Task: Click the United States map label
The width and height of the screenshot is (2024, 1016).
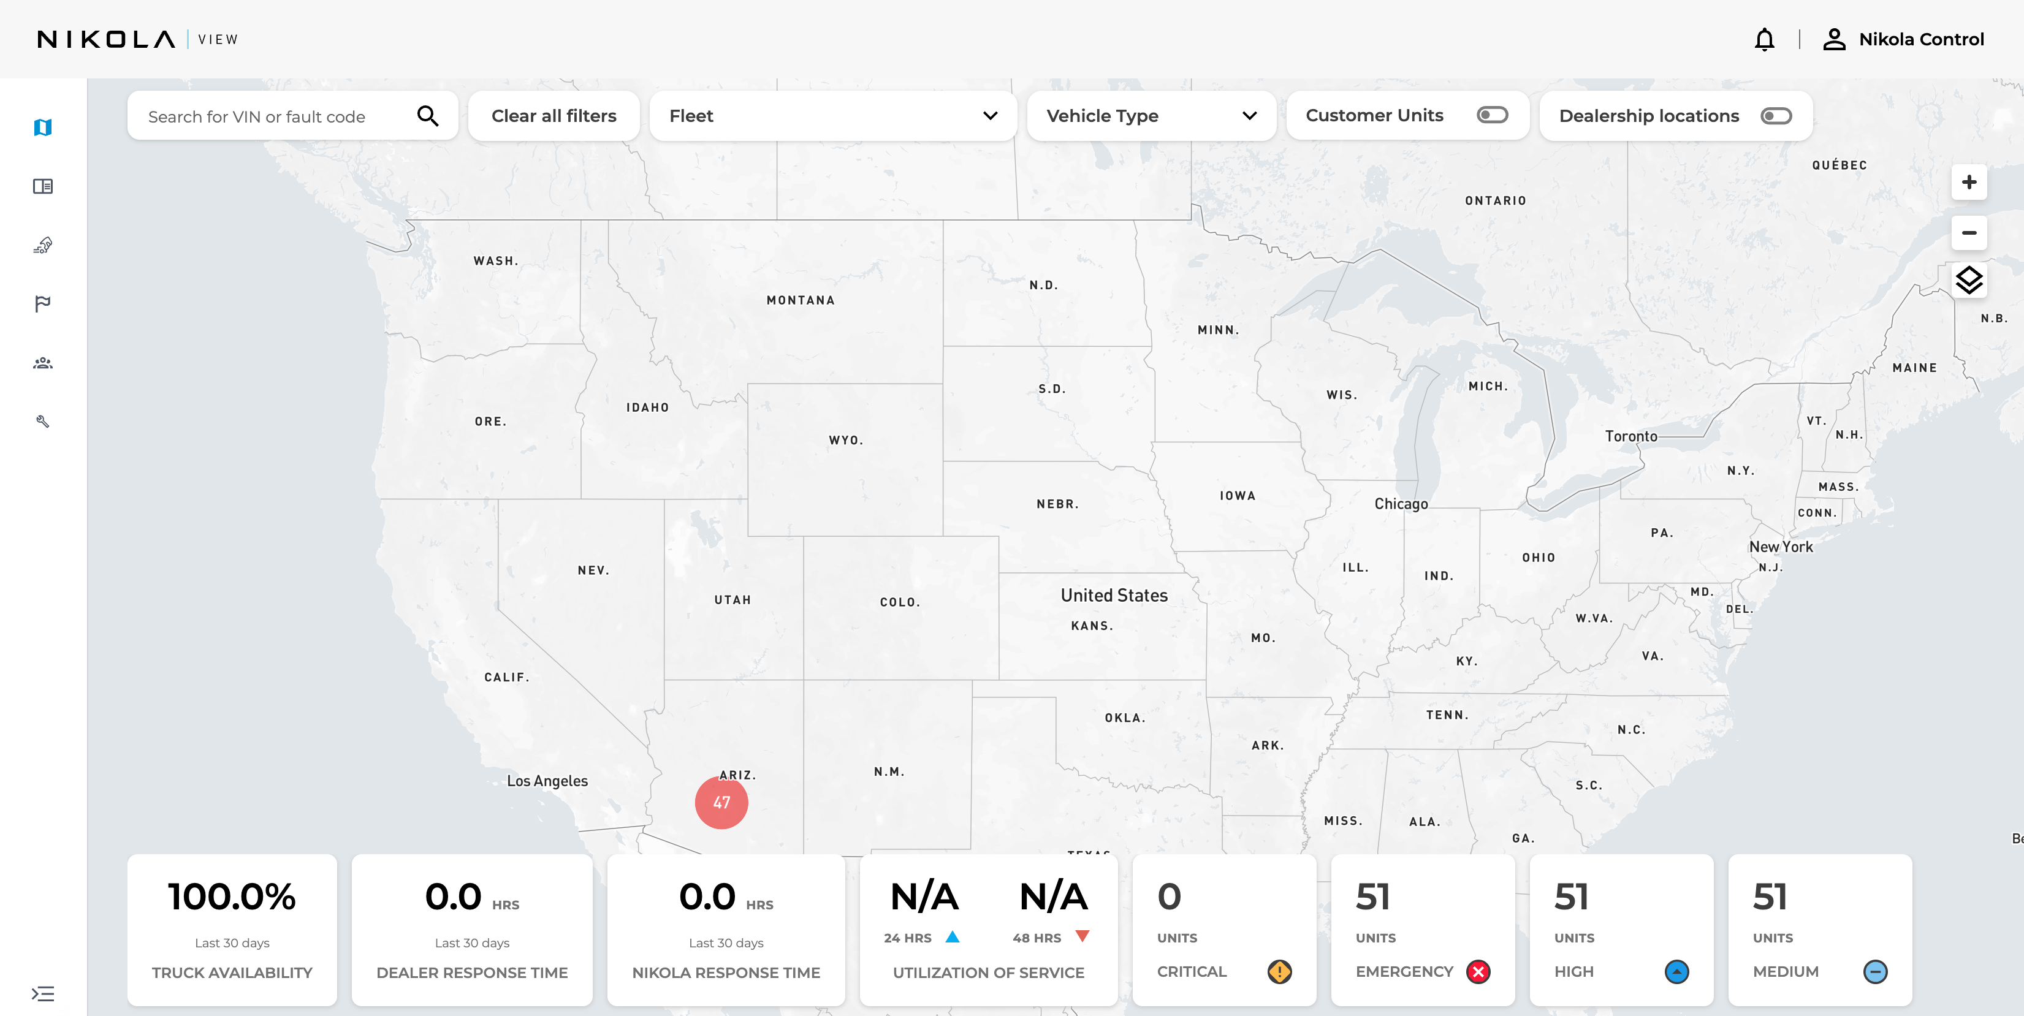Action: (x=1114, y=596)
